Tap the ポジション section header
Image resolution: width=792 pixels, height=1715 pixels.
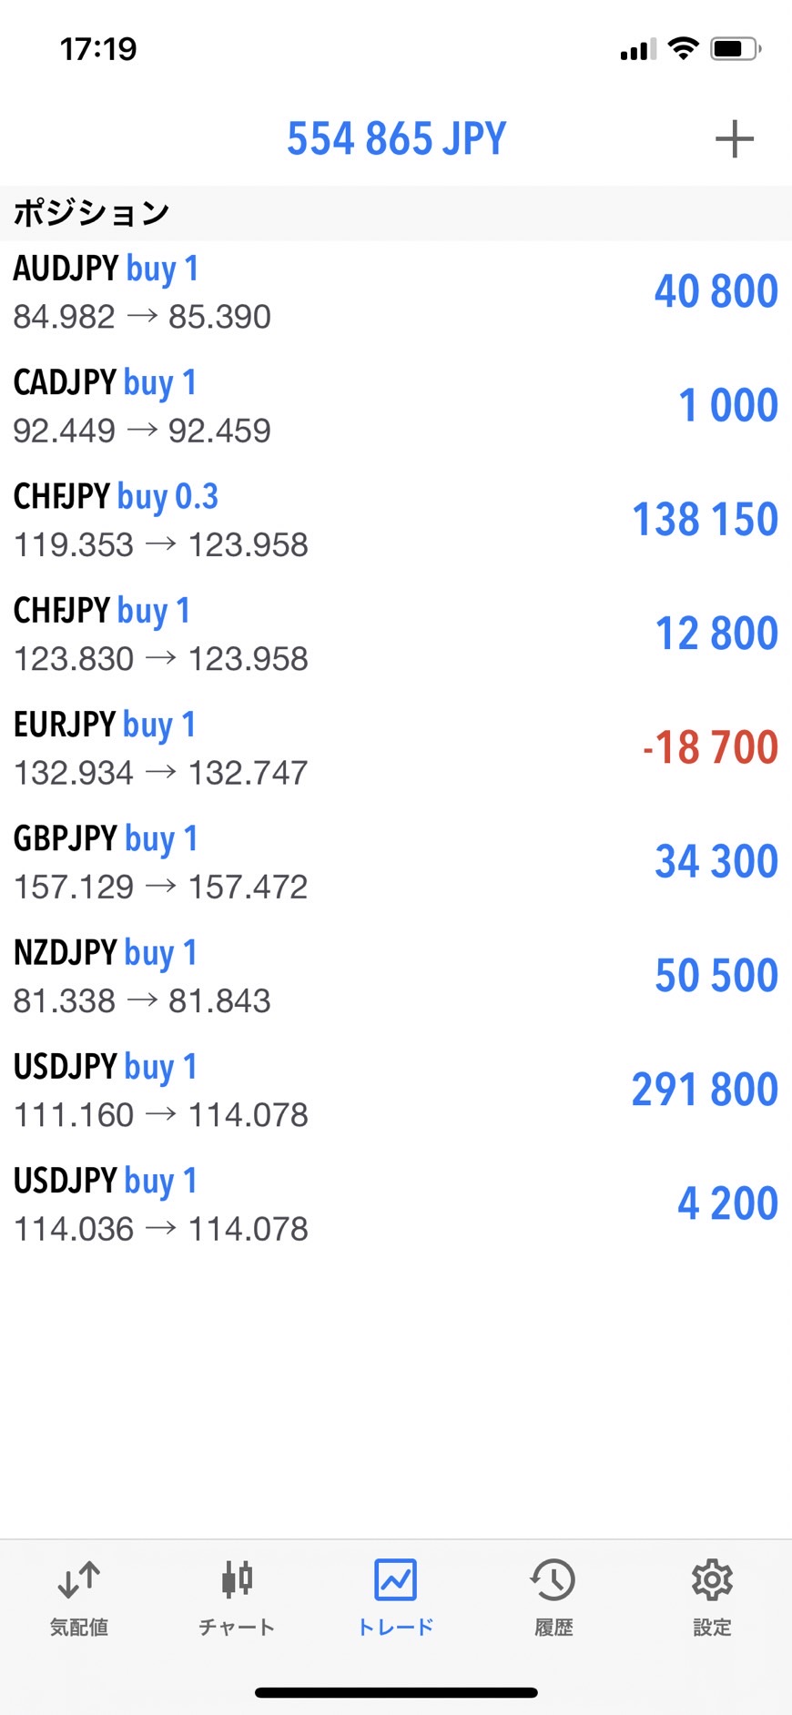click(91, 214)
